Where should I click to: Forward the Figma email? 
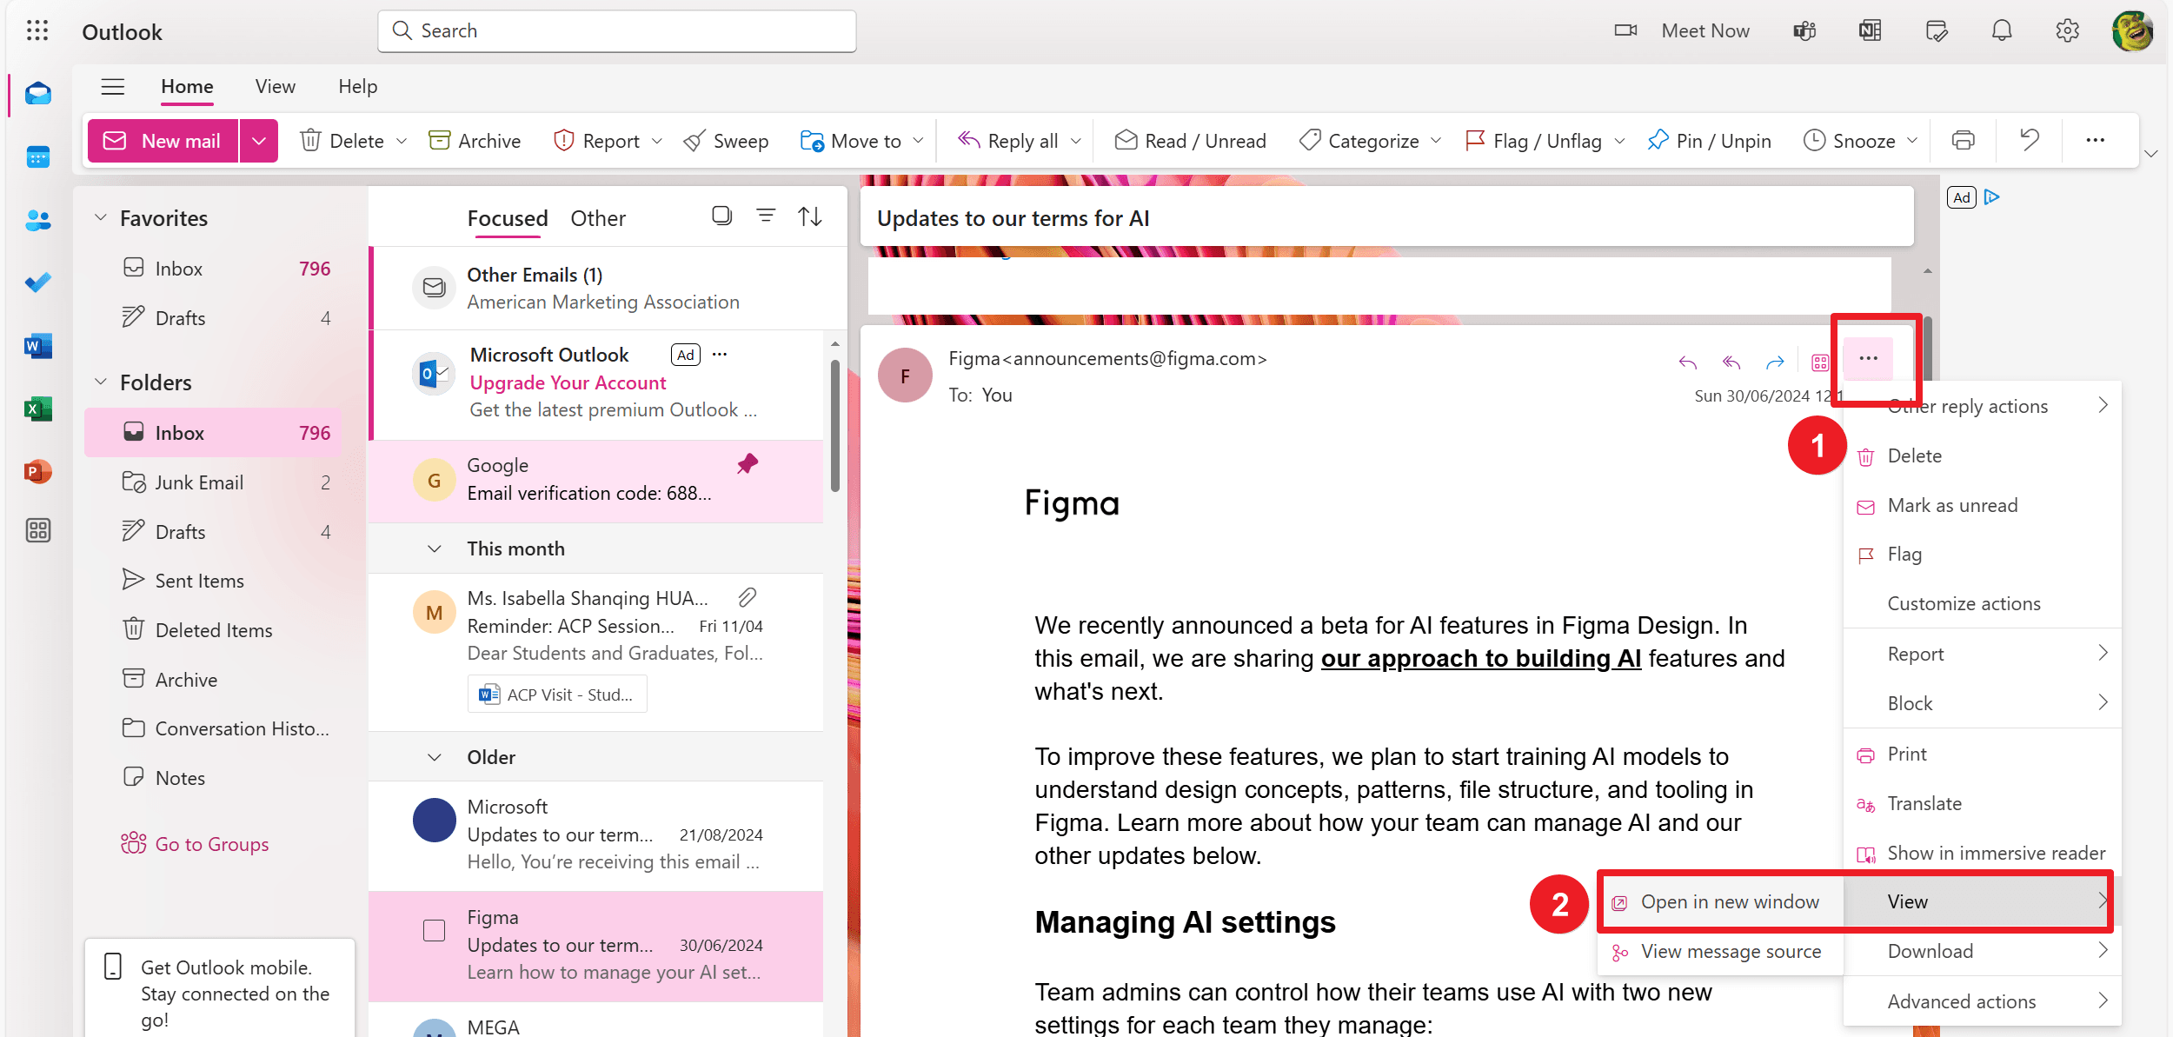point(1775,362)
